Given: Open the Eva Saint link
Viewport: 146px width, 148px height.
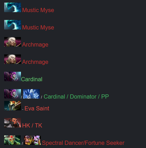Looking at the screenshot, I should 37,108.
